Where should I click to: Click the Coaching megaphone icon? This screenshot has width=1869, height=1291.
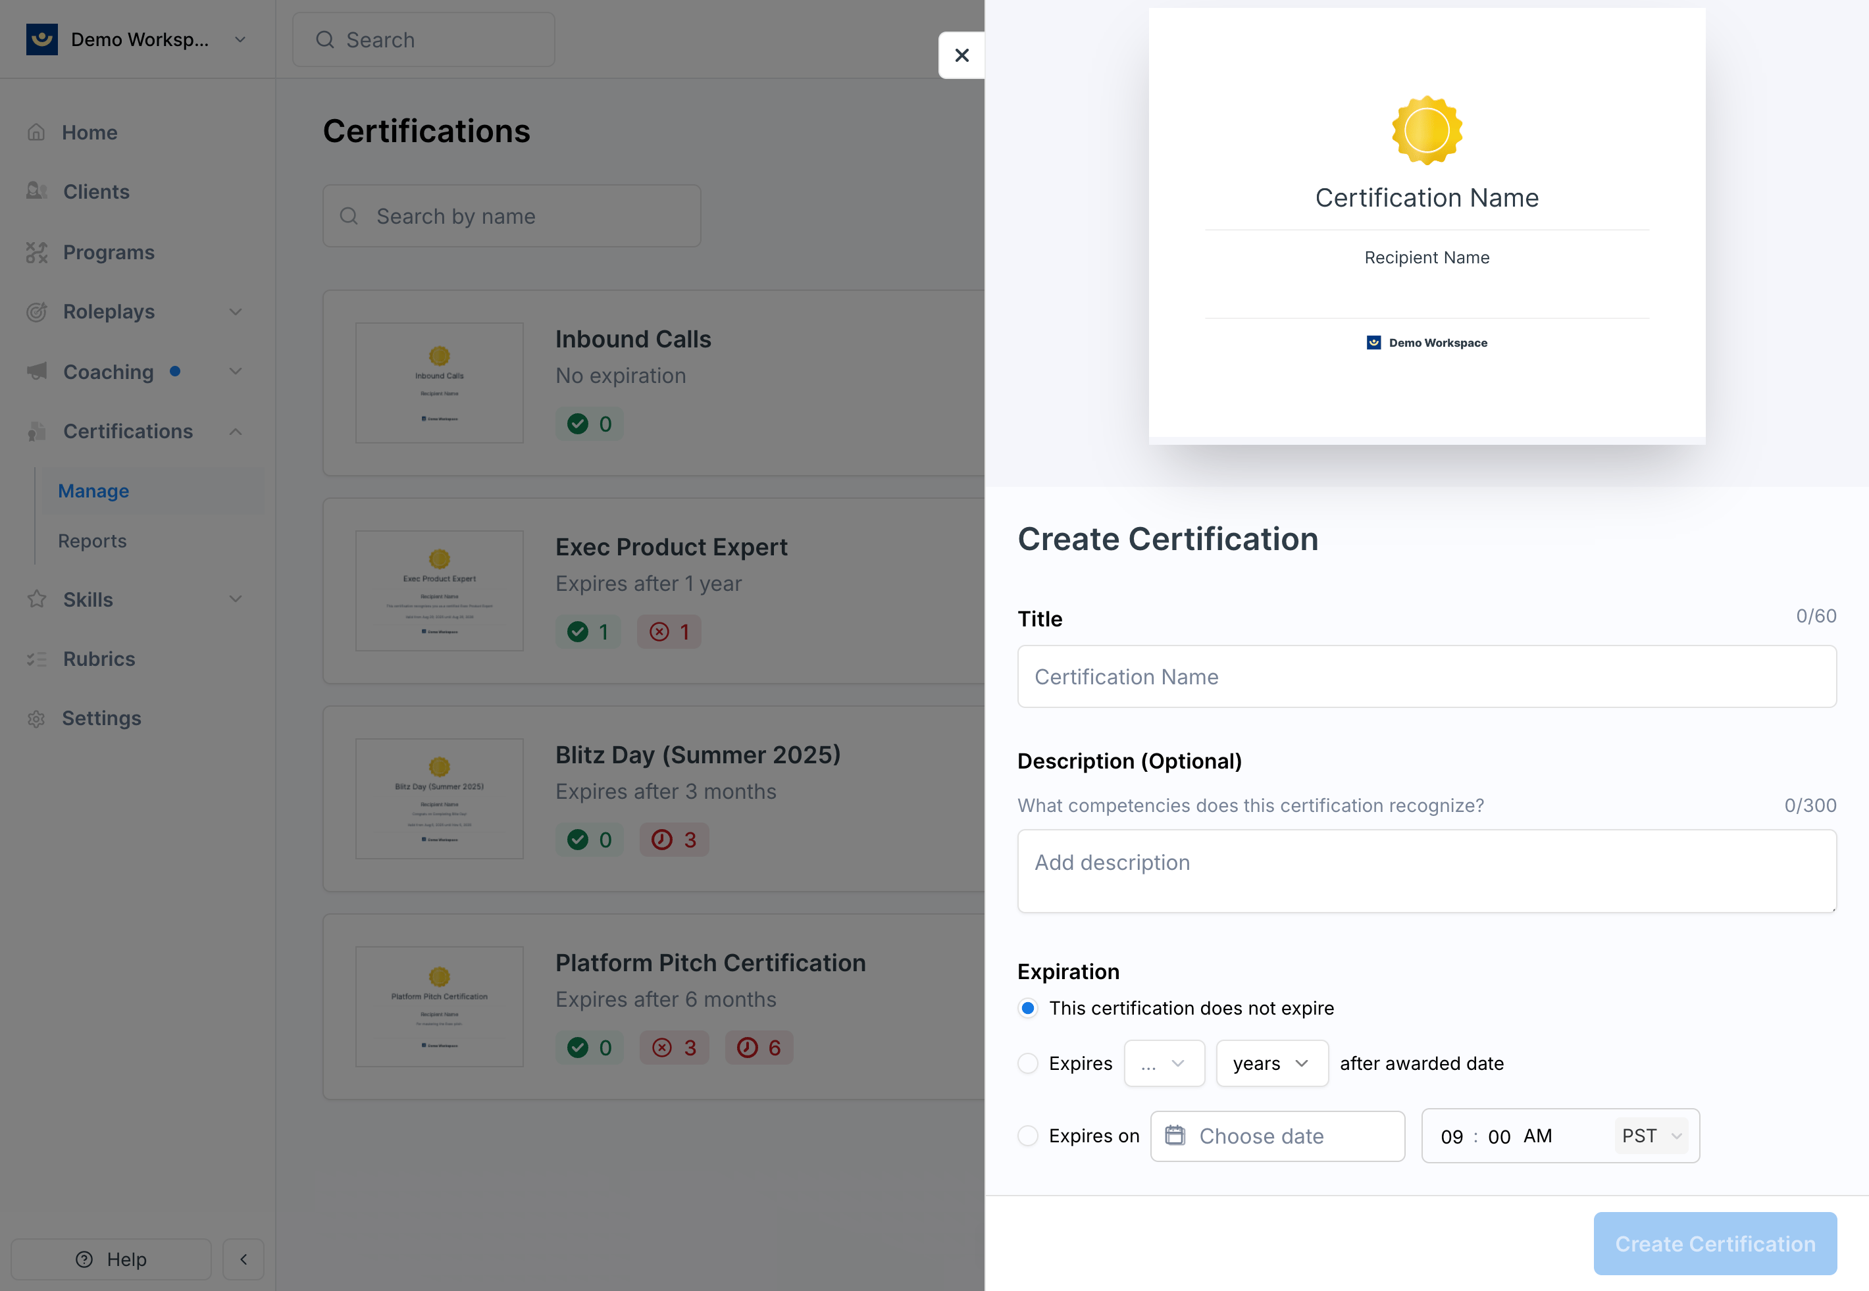(x=36, y=371)
